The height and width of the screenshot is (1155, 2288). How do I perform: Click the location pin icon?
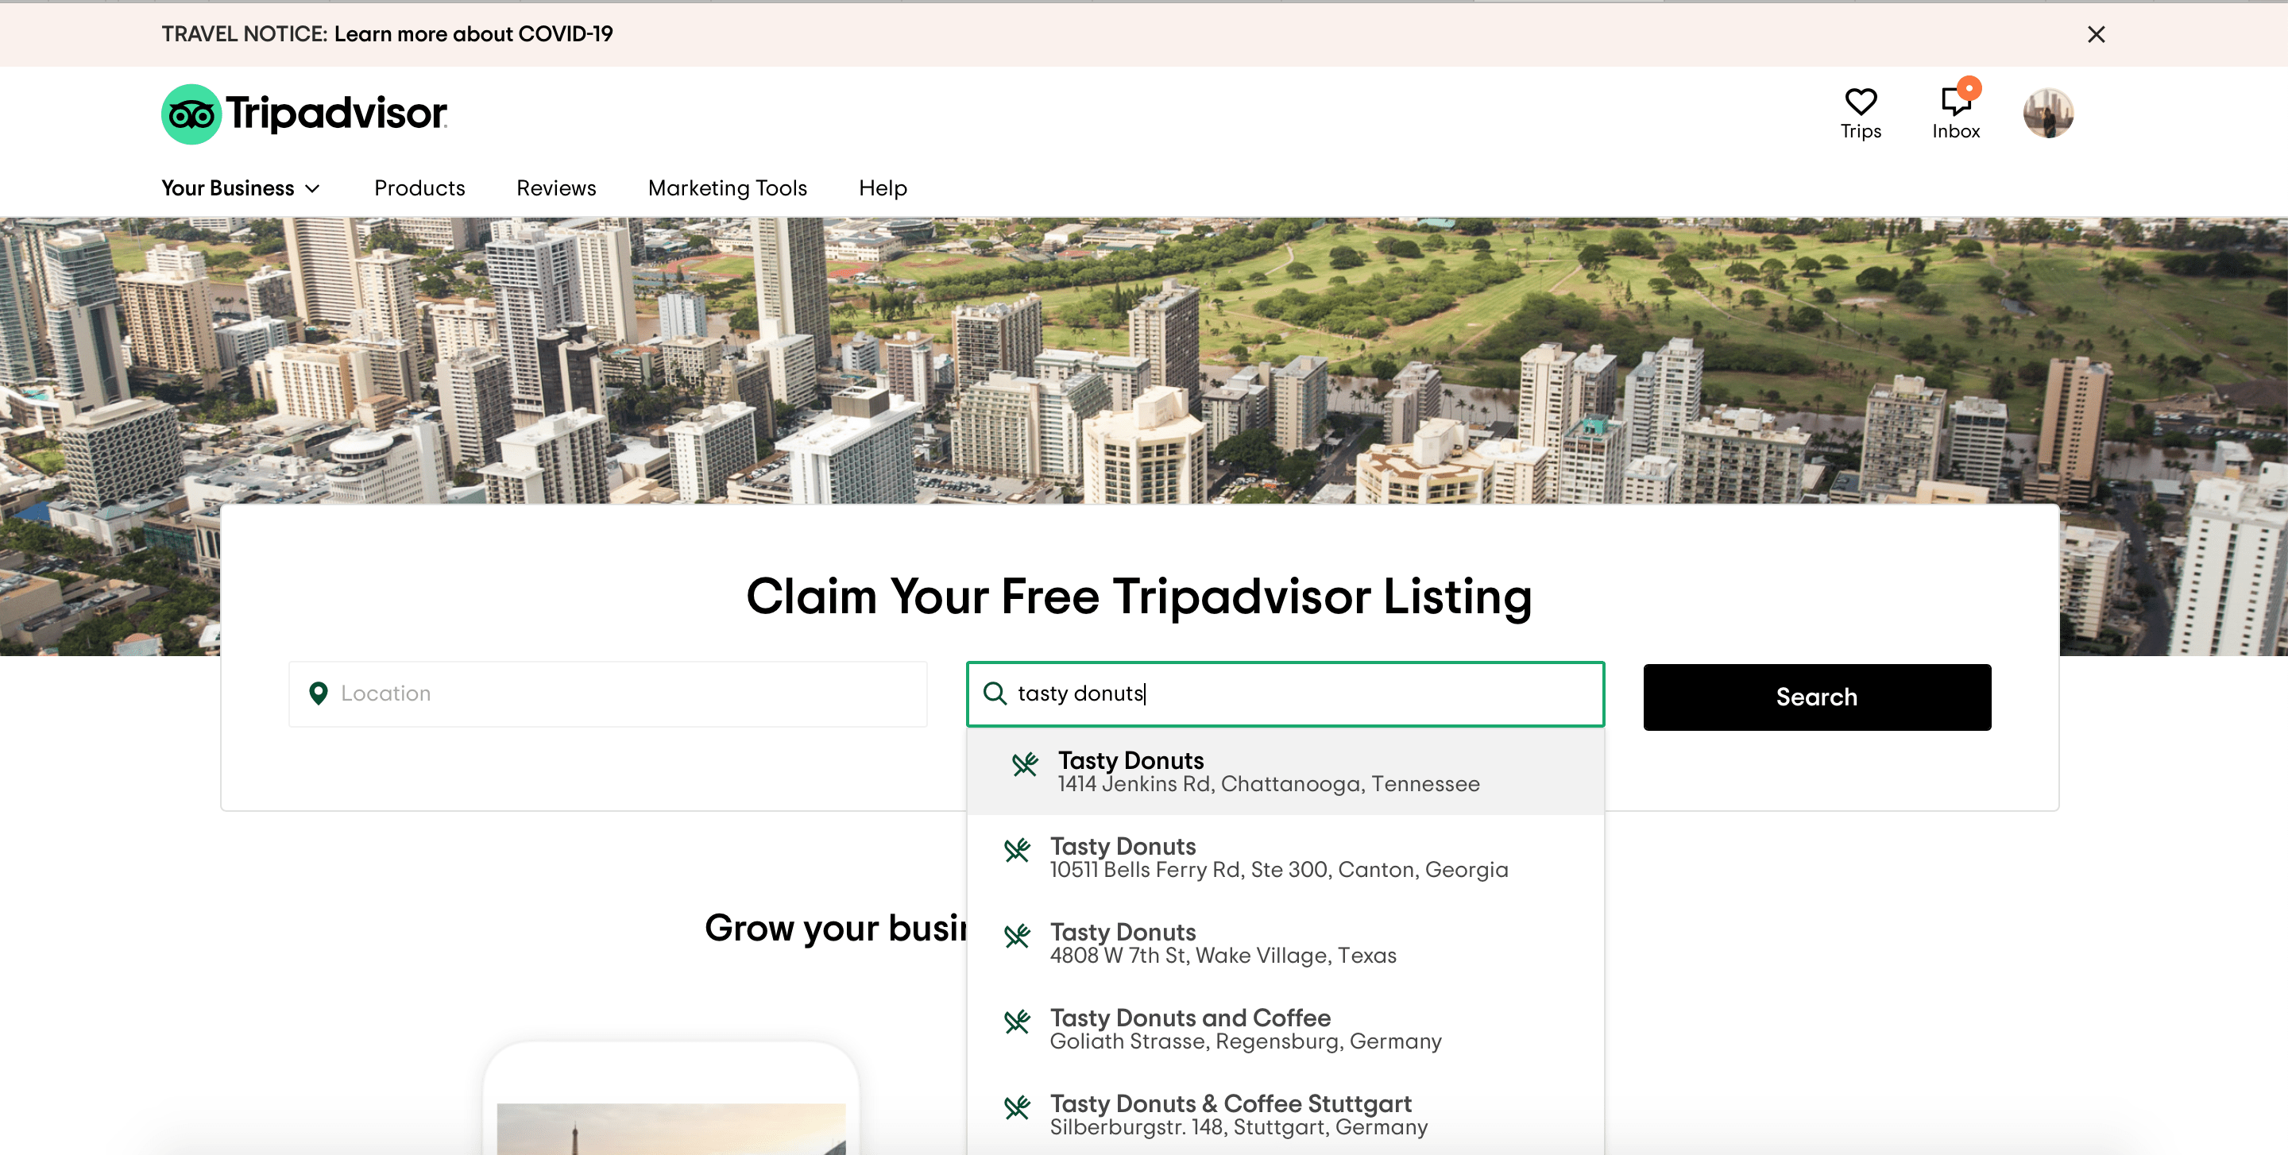[318, 693]
